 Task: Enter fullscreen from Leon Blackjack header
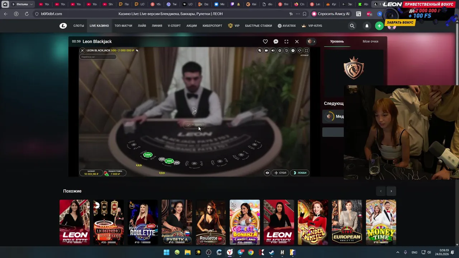pyautogui.click(x=286, y=42)
